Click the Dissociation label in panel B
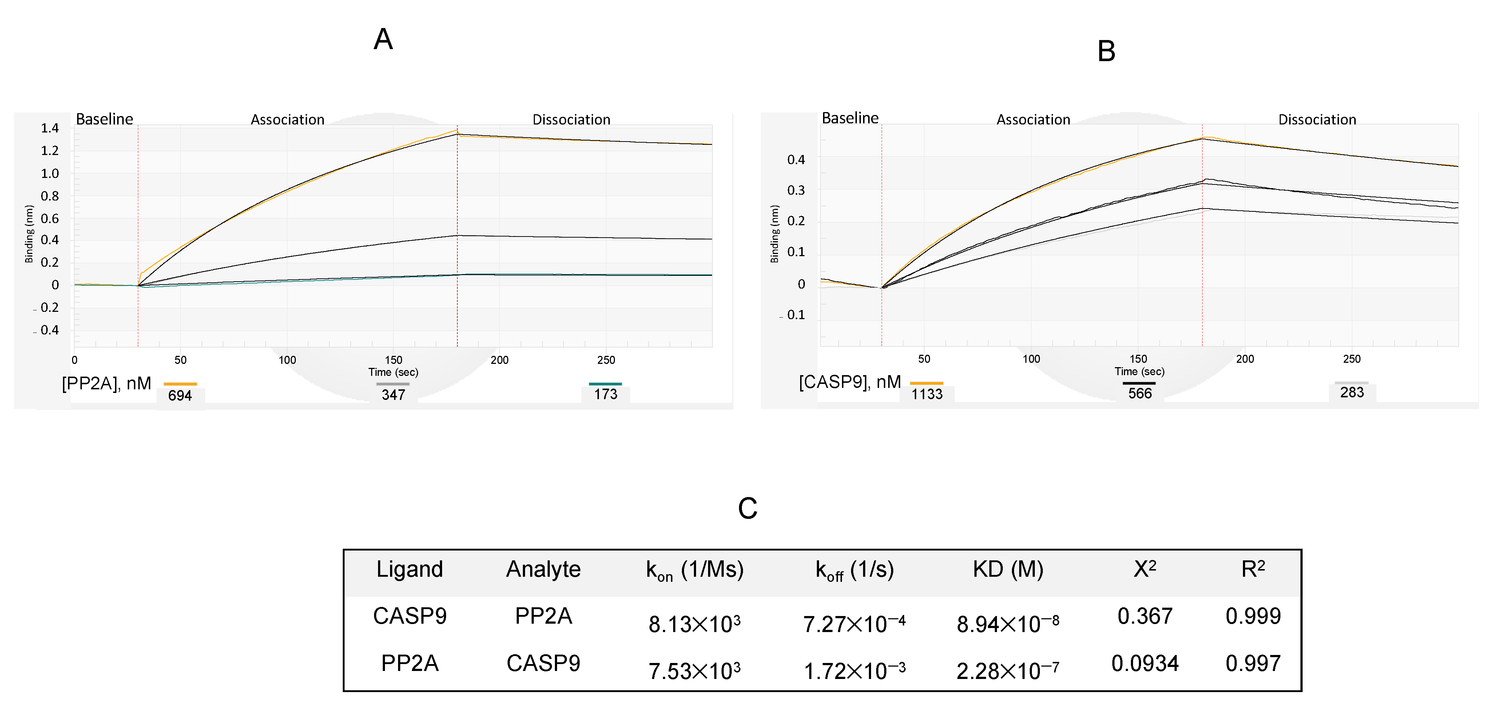This screenshot has height=711, width=1490. click(x=1317, y=120)
